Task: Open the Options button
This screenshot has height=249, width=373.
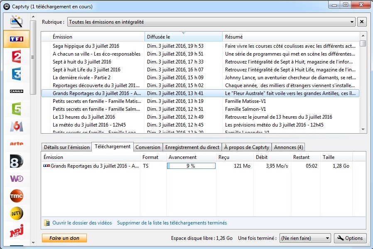Action: pos(350,238)
